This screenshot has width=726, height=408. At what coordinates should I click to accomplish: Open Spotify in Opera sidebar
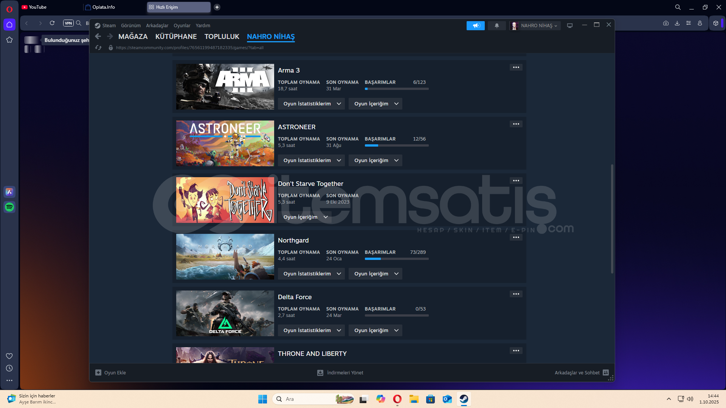click(x=9, y=207)
